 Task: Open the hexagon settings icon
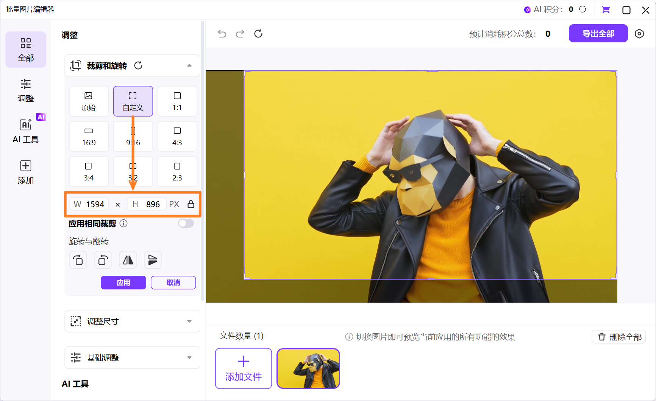pyautogui.click(x=639, y=34)
